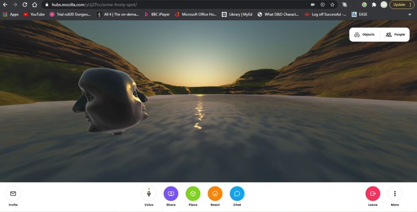The width and height of the screenshot is (417, 212).
Task: Click the floating 3D face head
Action: pyautogui.click(x=110, y=100)
